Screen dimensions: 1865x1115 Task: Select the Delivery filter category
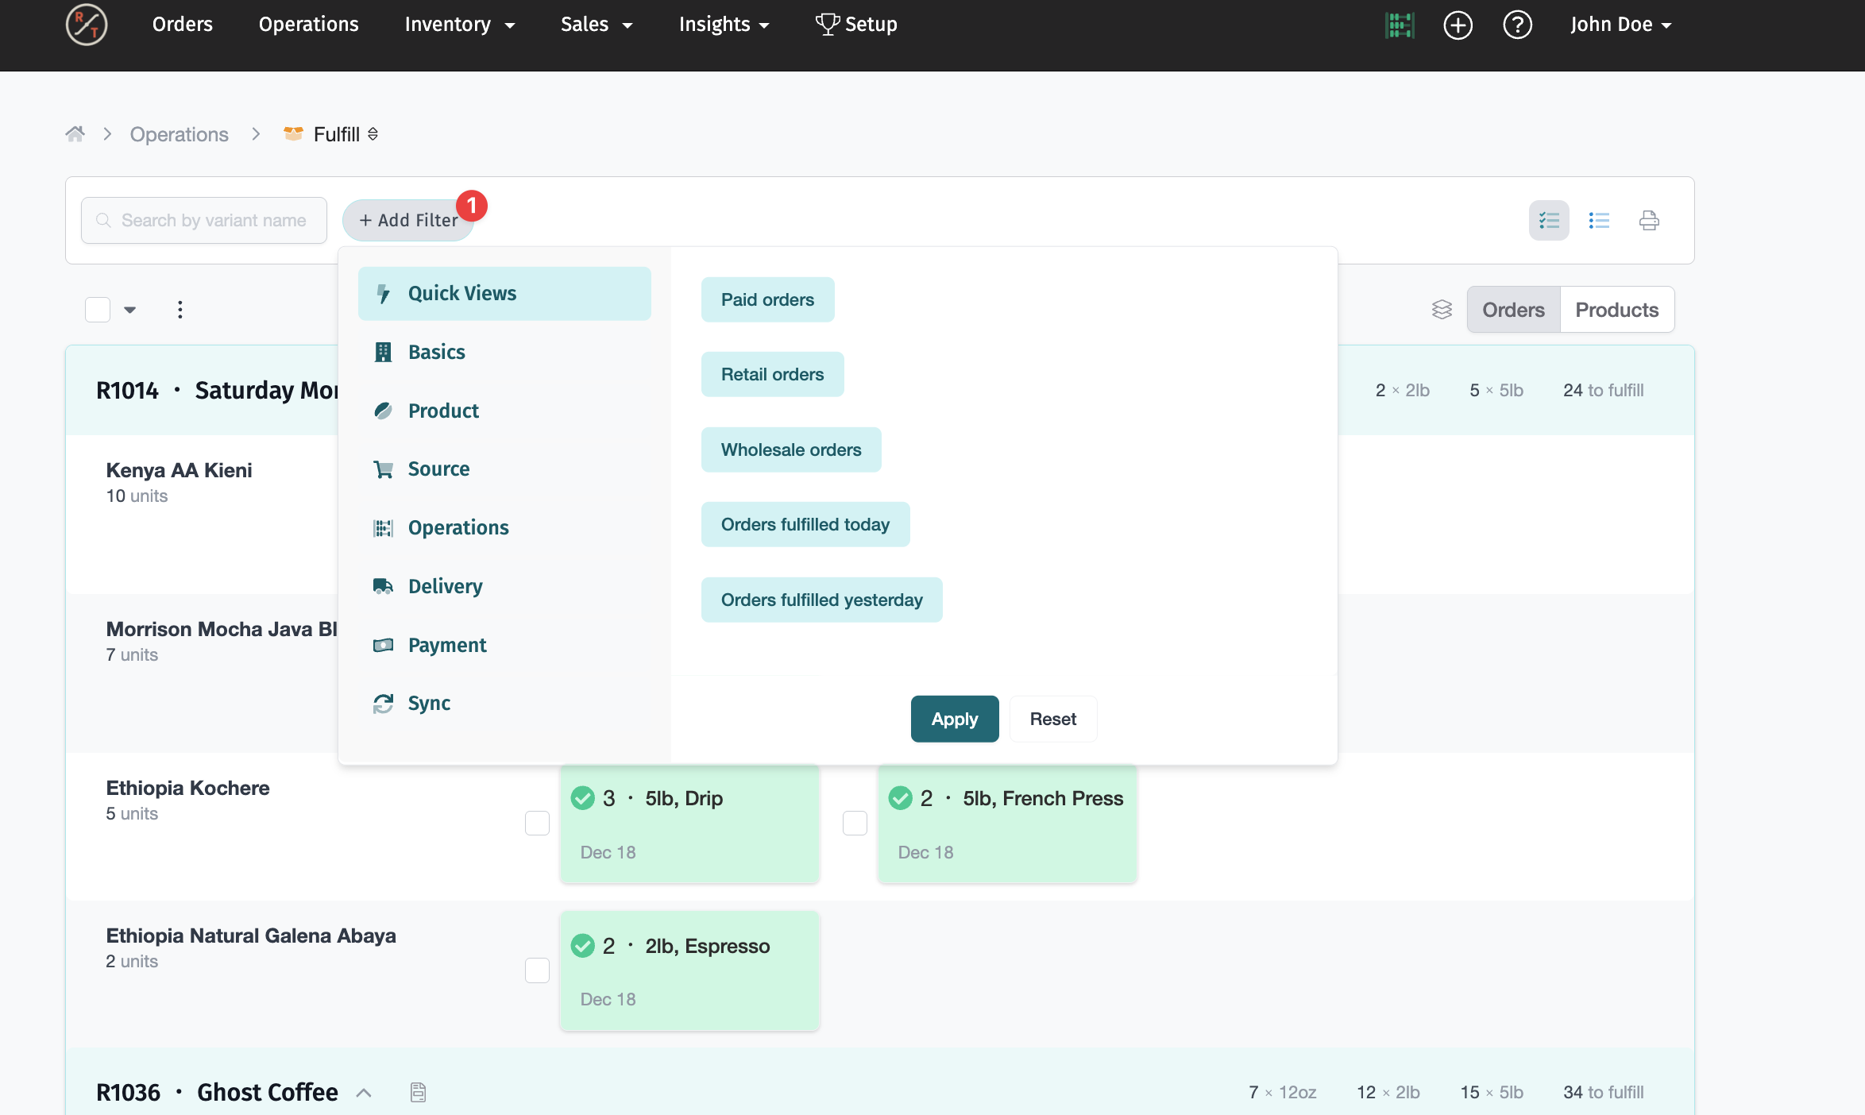point(445,586)
